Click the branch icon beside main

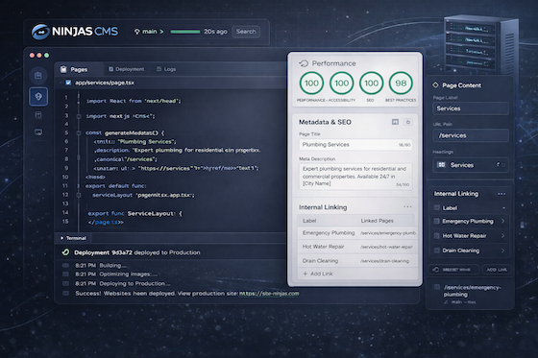pyautogui.click(x=136, y=32)
